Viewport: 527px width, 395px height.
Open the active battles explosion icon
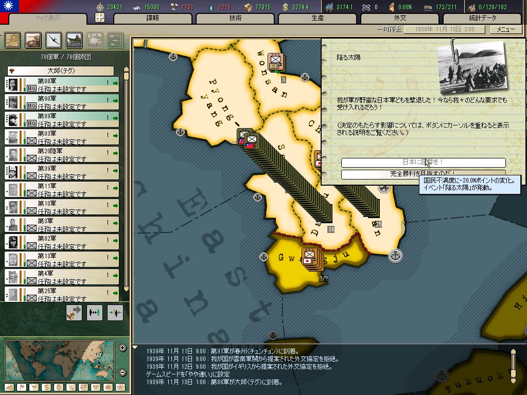click(x=95, y=40)
